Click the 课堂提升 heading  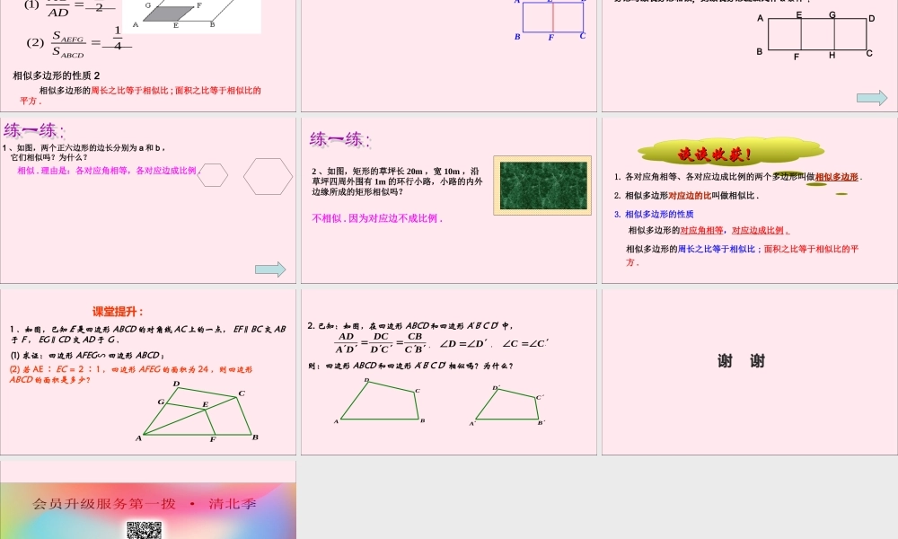coord(118,312)
